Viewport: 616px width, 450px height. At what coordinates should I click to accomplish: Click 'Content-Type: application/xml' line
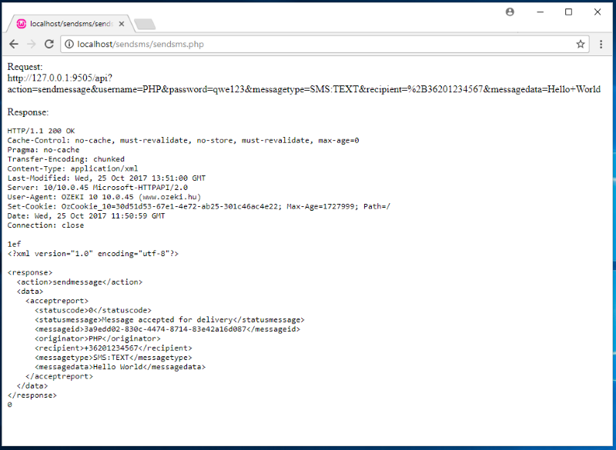[x=72, y=168]
